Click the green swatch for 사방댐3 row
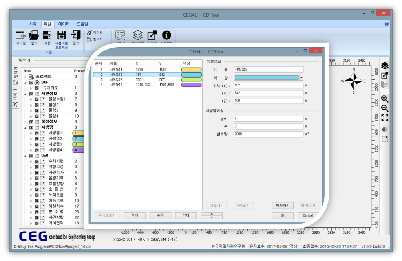The width and height of the screenshot is (402, 261). [191, 80]
